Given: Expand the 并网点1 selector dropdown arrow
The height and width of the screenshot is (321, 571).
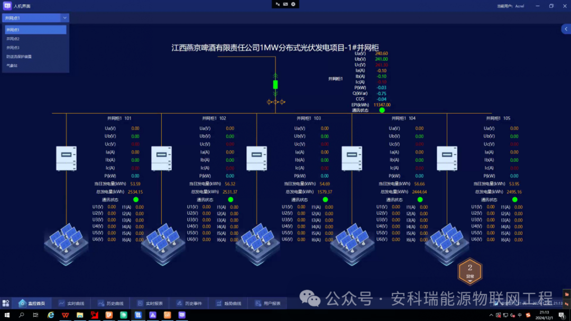Looking at the screenshot, I should 65,17.
